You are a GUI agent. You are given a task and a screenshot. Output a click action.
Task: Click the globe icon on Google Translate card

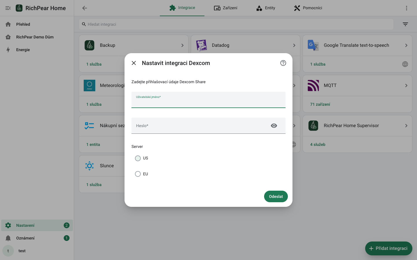pos(405,64)
